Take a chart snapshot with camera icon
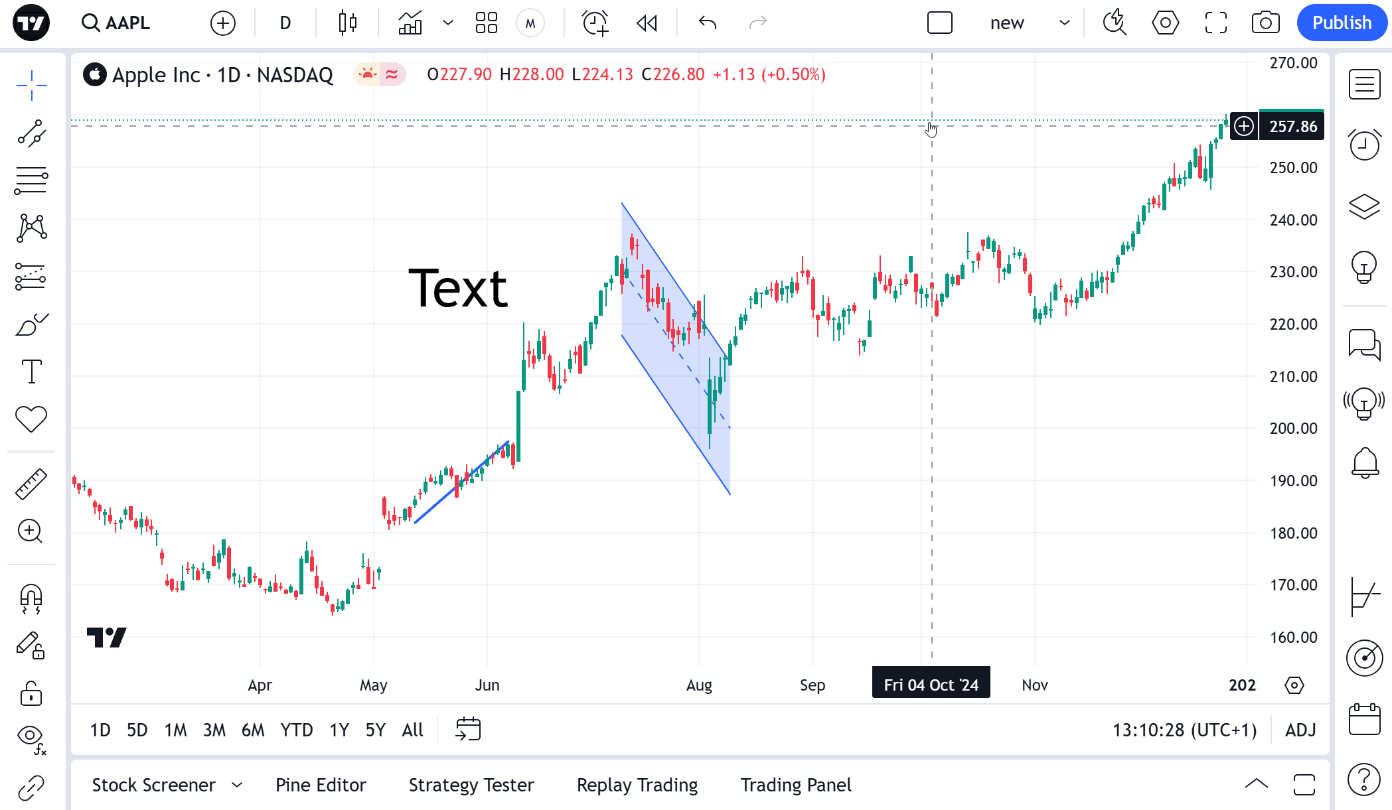This screenshot has width=1392, height=810. (1265, 23)
